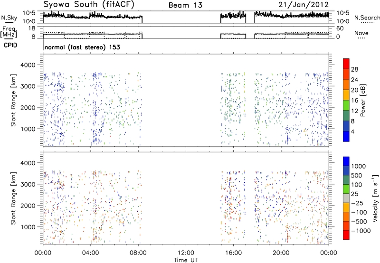The height and width of the screenshot is (263, 380).
Task: Click the '20' power colorbar tick
Action: pos(354,90)
